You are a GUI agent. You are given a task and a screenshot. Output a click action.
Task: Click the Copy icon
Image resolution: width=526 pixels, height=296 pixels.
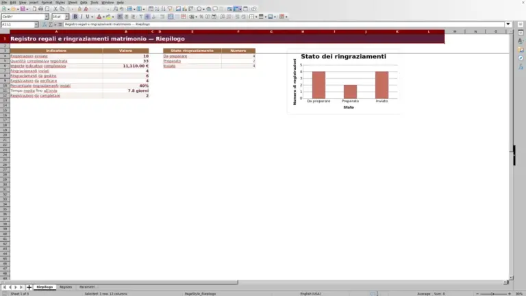tap(62, 9)
